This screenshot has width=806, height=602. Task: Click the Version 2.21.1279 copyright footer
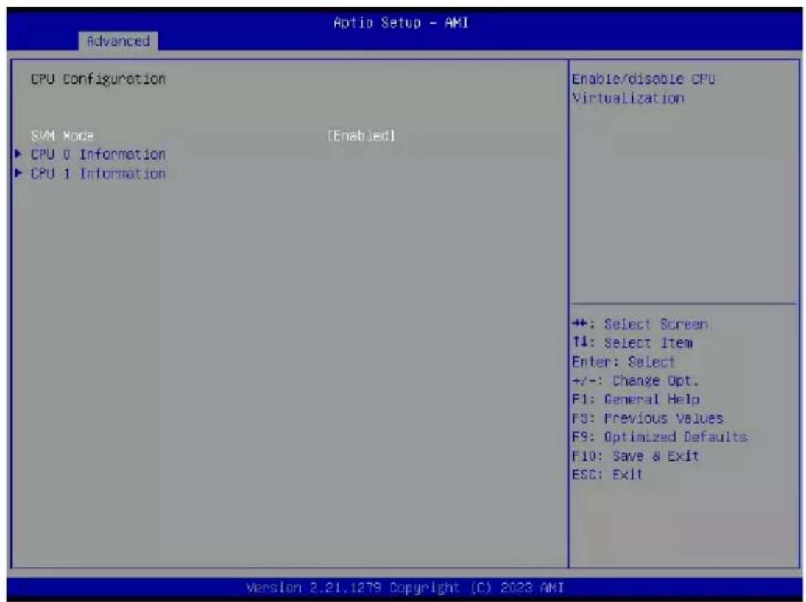405,587
